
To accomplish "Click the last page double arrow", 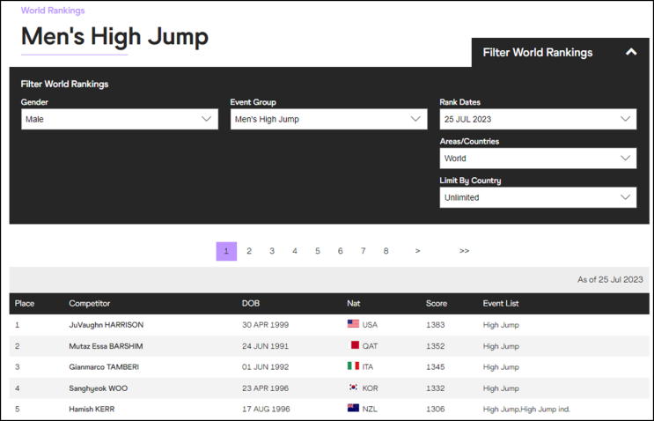I will [464, 251].
